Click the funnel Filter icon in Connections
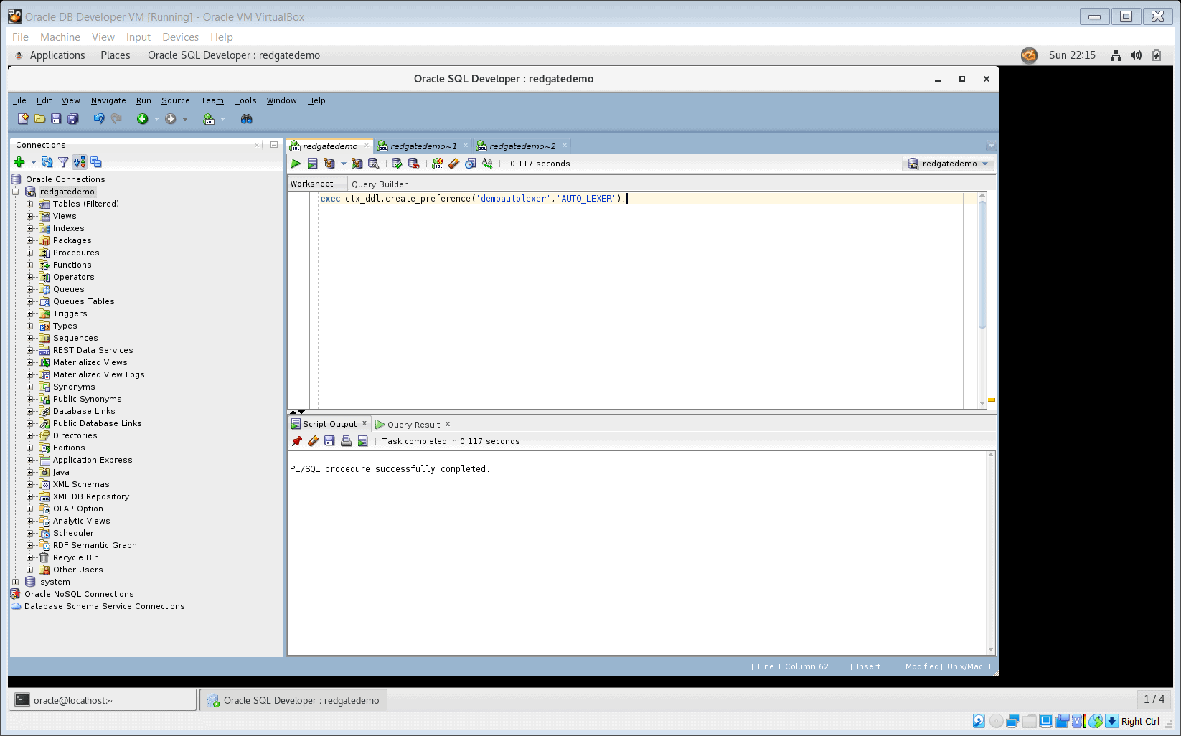The width and height of the screenshot is (1181, 736). [x=63, y=162]
